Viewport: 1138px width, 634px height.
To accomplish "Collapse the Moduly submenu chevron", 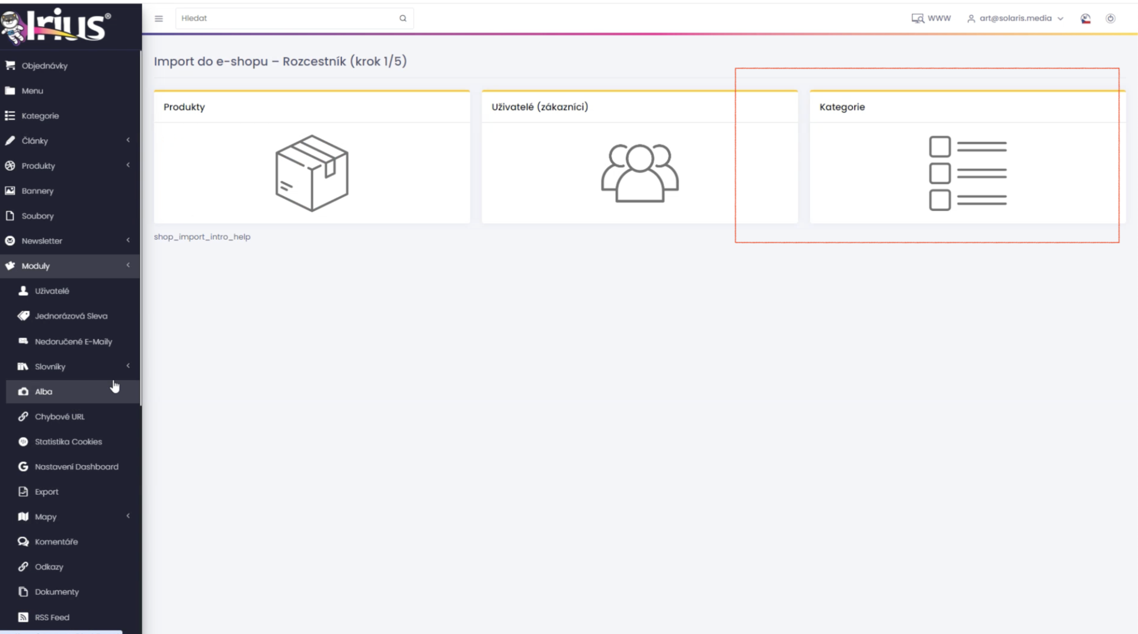I will point(128,265).
